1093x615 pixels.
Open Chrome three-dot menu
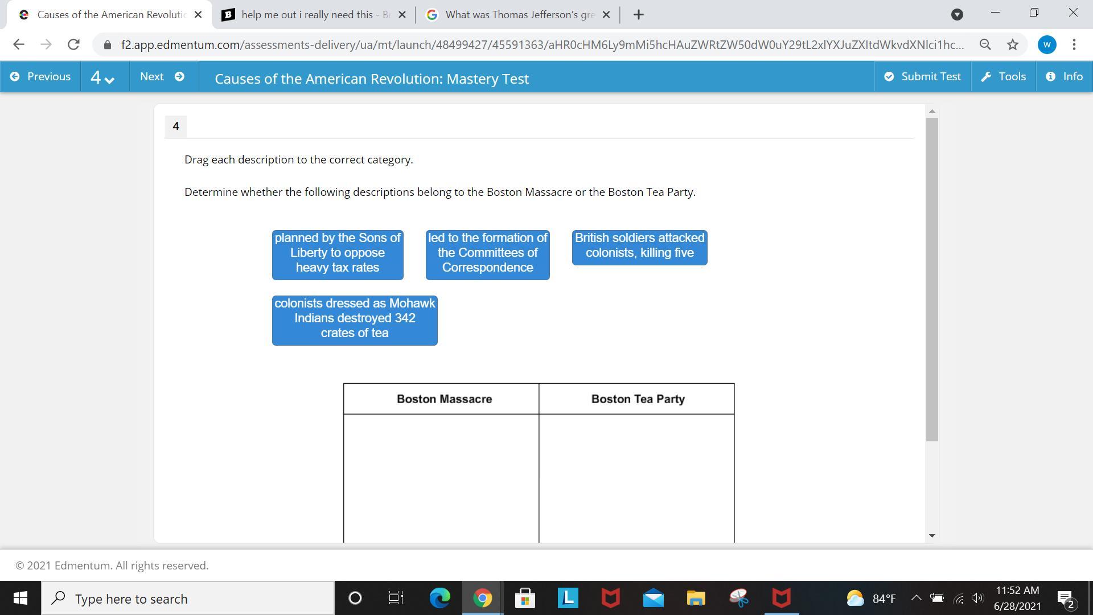pyautogui.click(x=1074, y=44)
